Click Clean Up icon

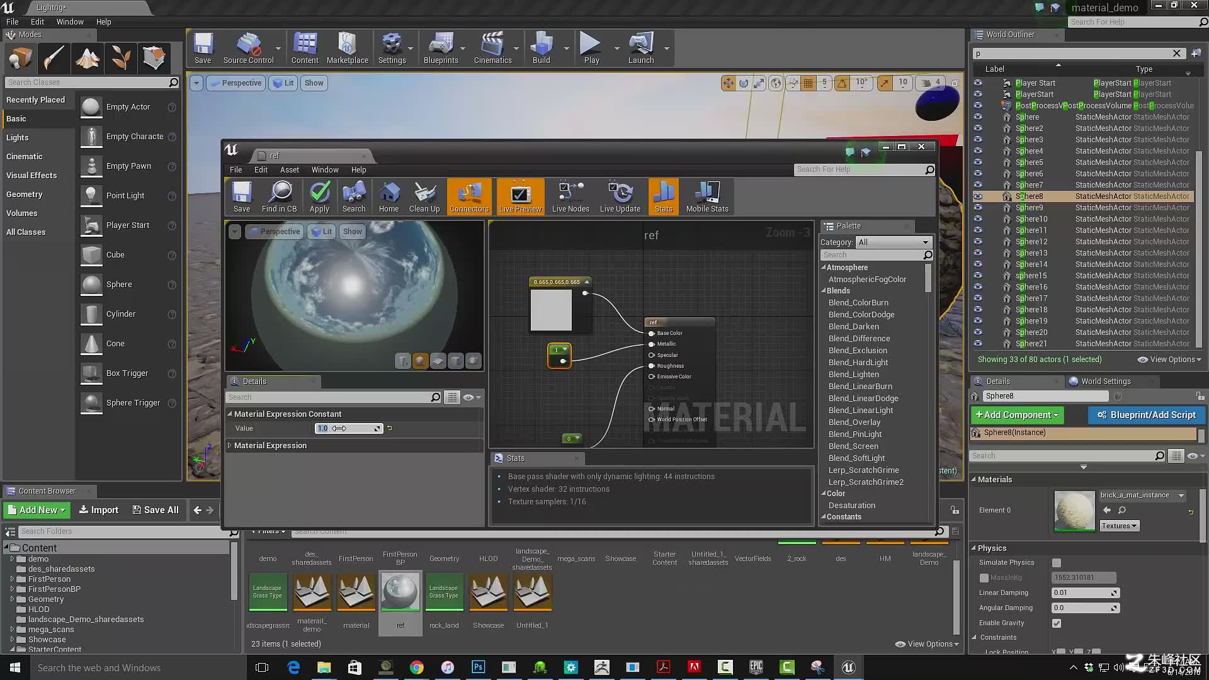click(x=424, y=197)
